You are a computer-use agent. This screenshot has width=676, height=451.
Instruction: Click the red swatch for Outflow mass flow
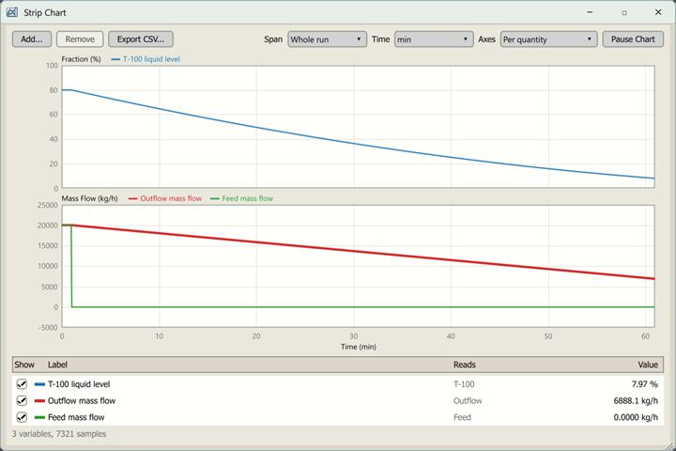[39, 400]
